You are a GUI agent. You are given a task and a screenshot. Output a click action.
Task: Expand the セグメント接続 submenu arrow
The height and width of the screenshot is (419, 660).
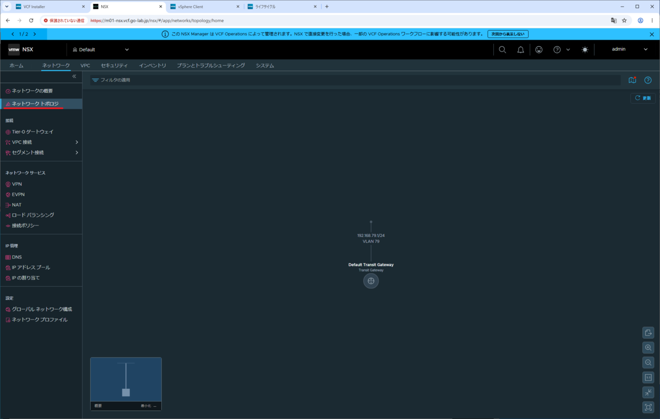tap(77, 152)
